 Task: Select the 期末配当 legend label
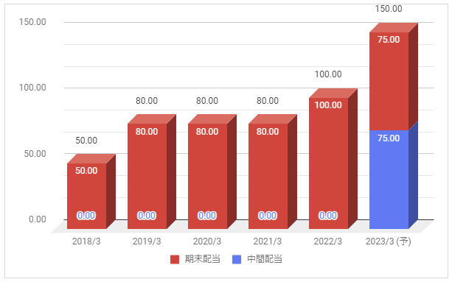202,259
